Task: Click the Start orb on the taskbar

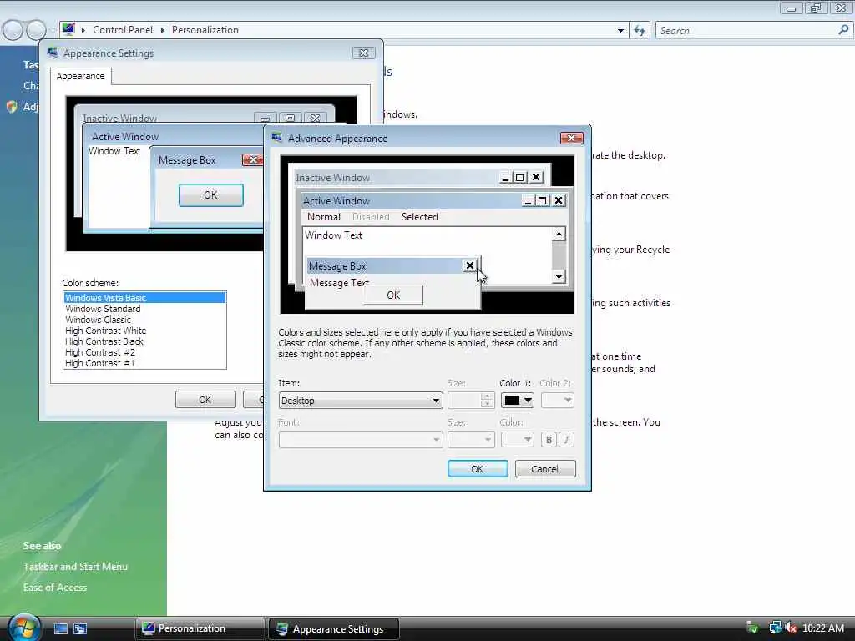Action: click(24, 628)
